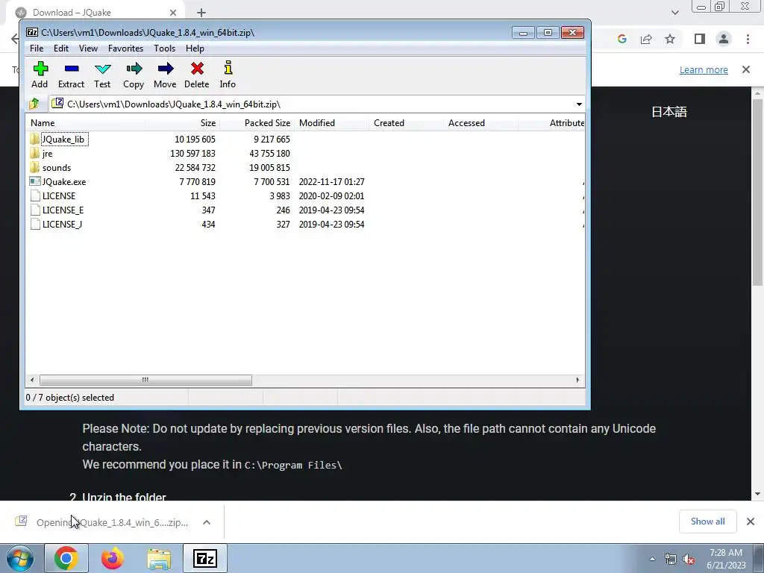This screenshot has width=764, height=573.
Task: Select the LICENSE file row
Action: 305,196
